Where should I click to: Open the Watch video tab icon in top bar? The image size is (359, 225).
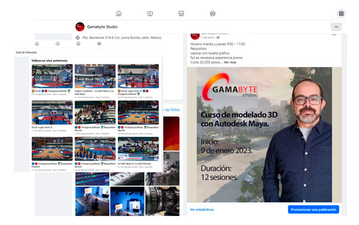point(150,14)
